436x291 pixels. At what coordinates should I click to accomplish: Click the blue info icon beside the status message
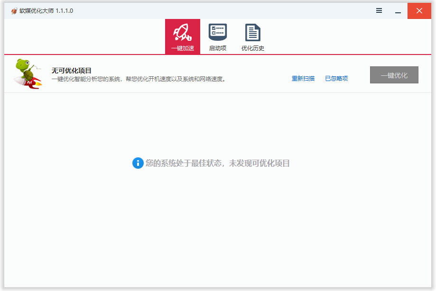(x=138, y=163)
